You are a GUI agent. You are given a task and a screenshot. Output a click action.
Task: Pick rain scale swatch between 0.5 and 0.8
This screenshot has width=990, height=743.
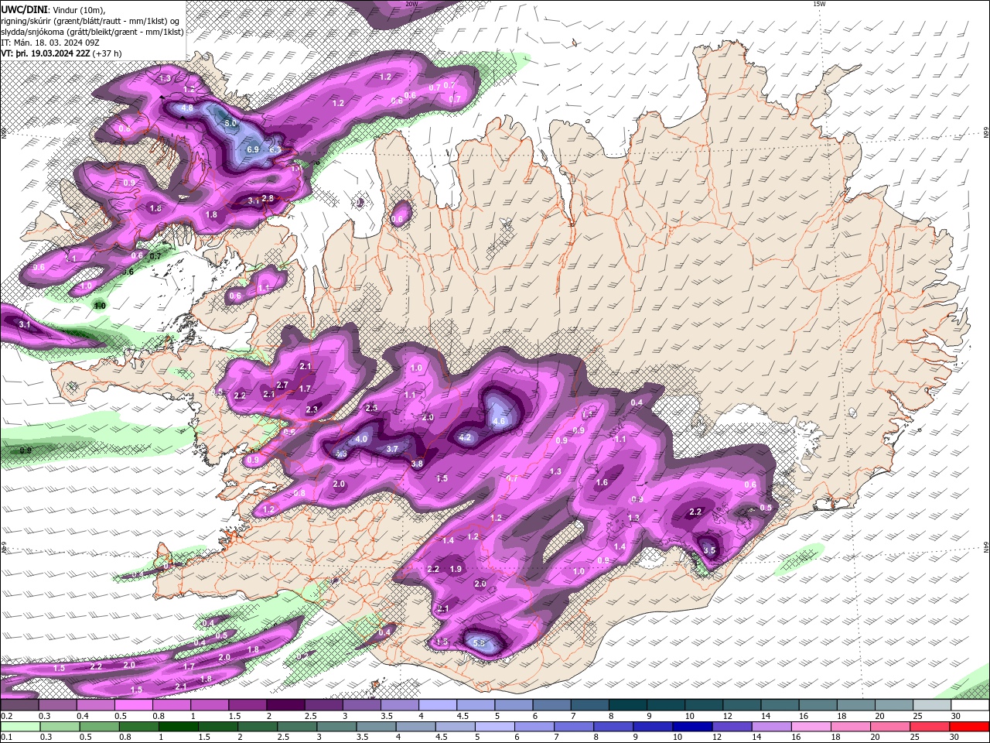(x=98, y=726)
